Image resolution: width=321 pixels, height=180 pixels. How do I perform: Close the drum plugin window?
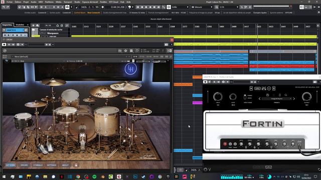point(172,39)
